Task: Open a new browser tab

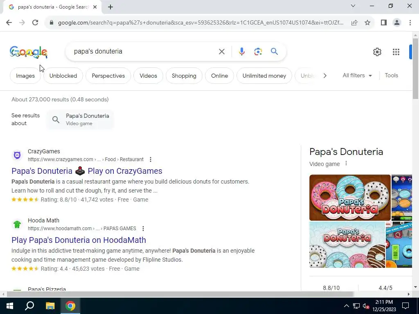Action: click(x=110, y=7)
